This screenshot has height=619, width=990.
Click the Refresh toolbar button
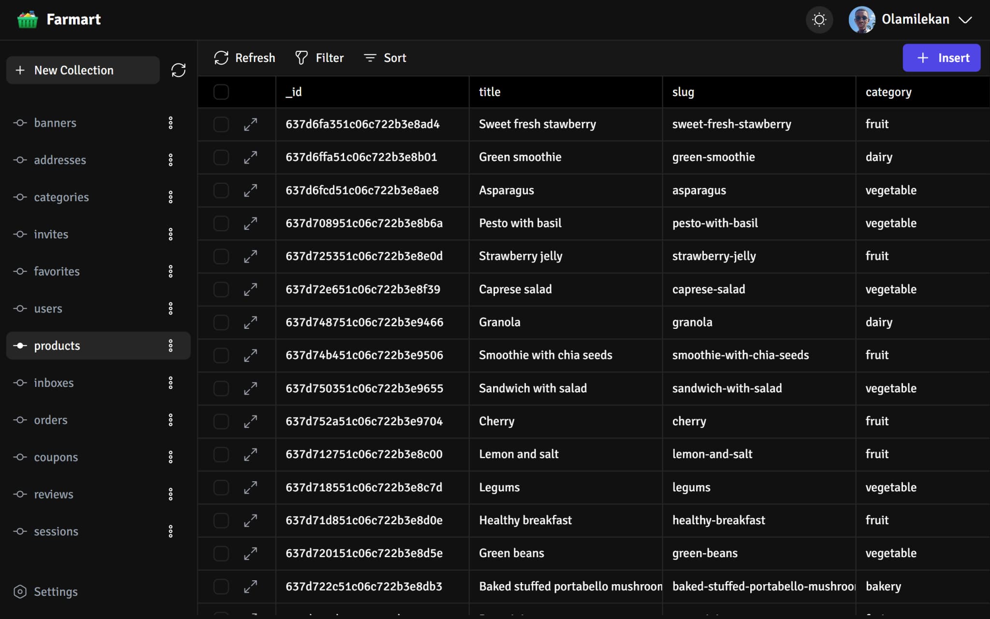click(x=244, y=58)
